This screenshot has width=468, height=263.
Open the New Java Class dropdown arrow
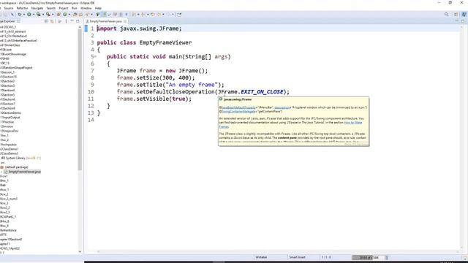click(69, 15)
